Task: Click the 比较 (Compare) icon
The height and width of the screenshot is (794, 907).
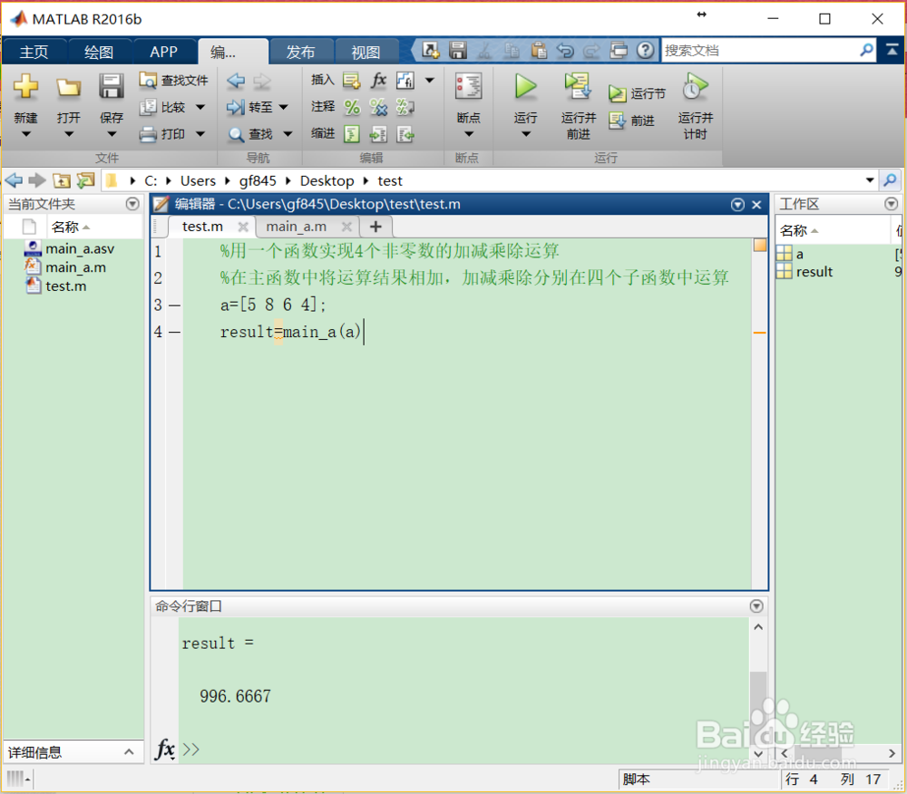Action: pyautogui.click(x=167, y=107)
